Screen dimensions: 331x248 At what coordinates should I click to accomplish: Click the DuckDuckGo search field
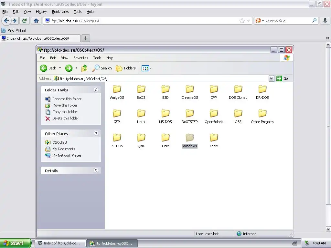coord(288,21)
